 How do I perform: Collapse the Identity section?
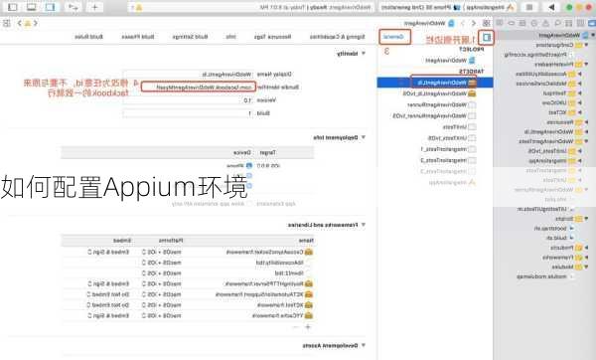[364, 54]
